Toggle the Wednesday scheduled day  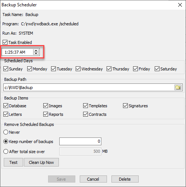pyautogui.click(x=78, y=69)
